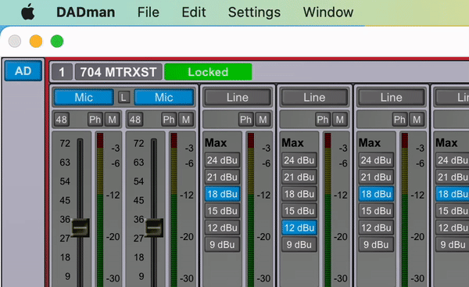This screenshot has width=469, height=287.
Task: Click the 72 gain mark on first fader
Action: (x=65, y=143)
